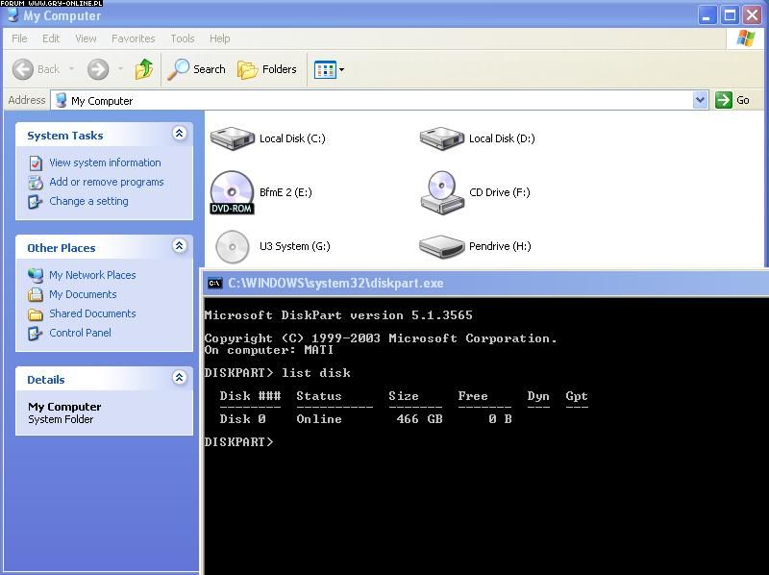Click the Add or remove programs icon

(36, 182)
